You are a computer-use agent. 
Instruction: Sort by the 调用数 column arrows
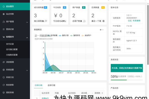pyautogui.click(x=102, y=93)
